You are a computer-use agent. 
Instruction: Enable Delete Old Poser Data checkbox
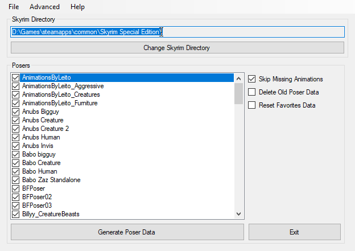[252, 92]
